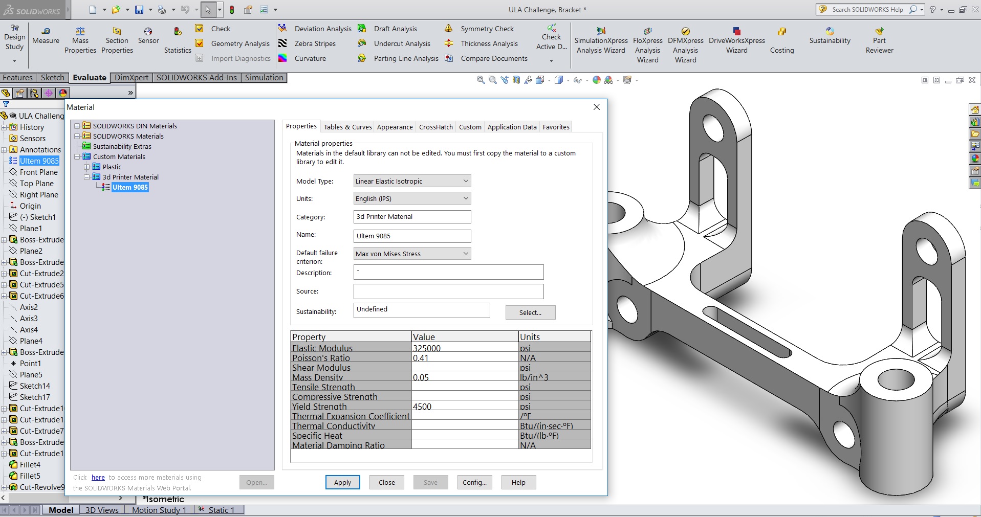Open the Rebuild traffic light icon
981x517 pixels.
pyautogui.click(x=232, y=9)
